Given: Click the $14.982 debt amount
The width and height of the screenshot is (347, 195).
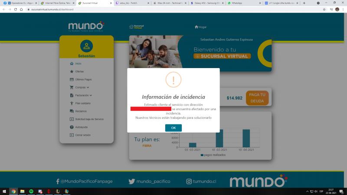Looking at the screenshot, I should coord(234,98).
